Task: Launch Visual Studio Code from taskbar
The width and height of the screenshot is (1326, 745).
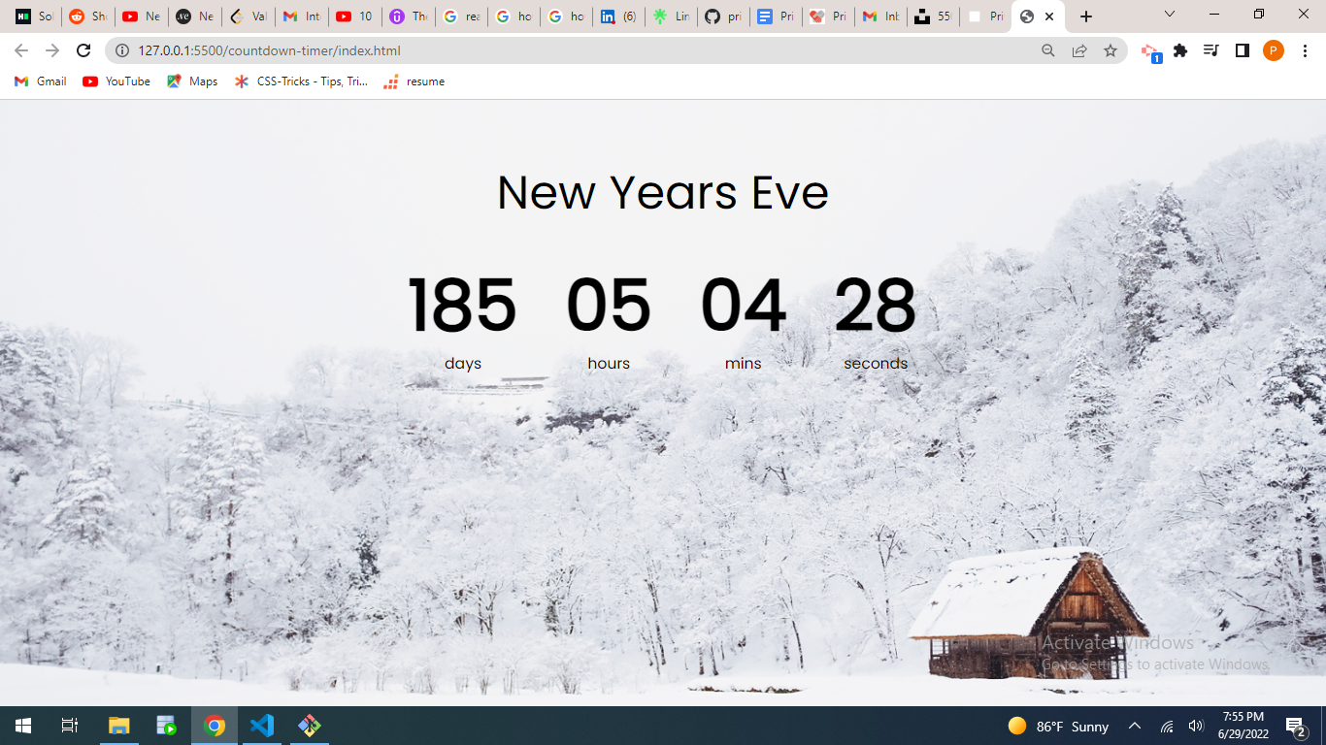Action: [x=262, y=726]
